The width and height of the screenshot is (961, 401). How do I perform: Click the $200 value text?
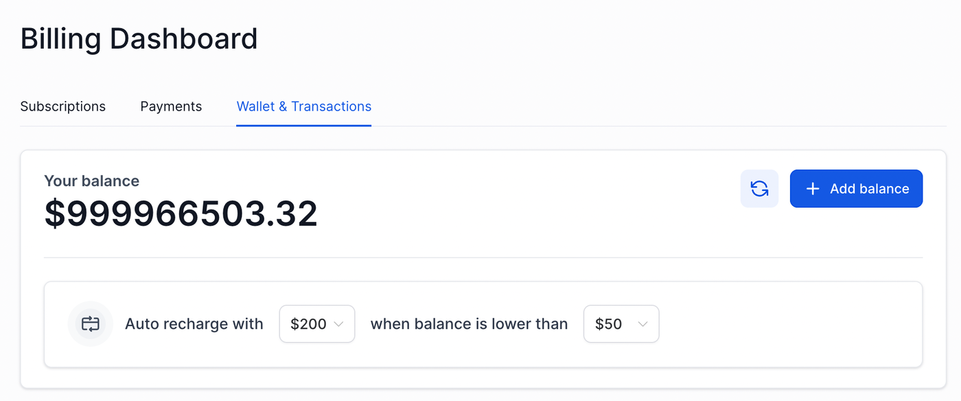(308, 324)
